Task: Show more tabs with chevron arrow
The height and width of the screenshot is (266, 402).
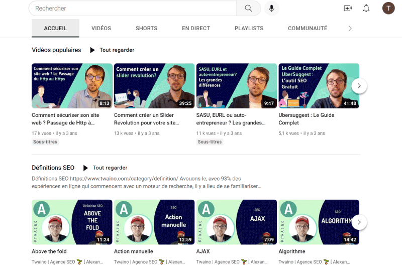Action: coord(350,28)
